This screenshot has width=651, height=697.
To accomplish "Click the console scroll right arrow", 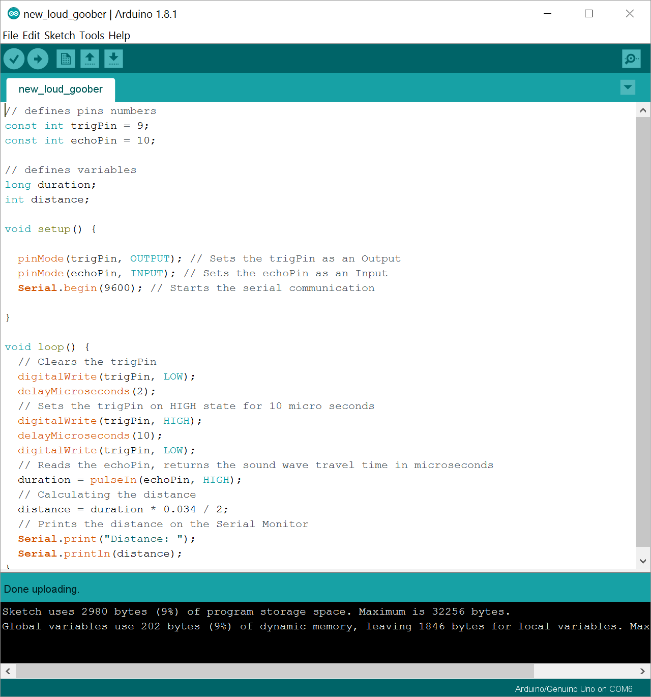I will tap(643, 671).
